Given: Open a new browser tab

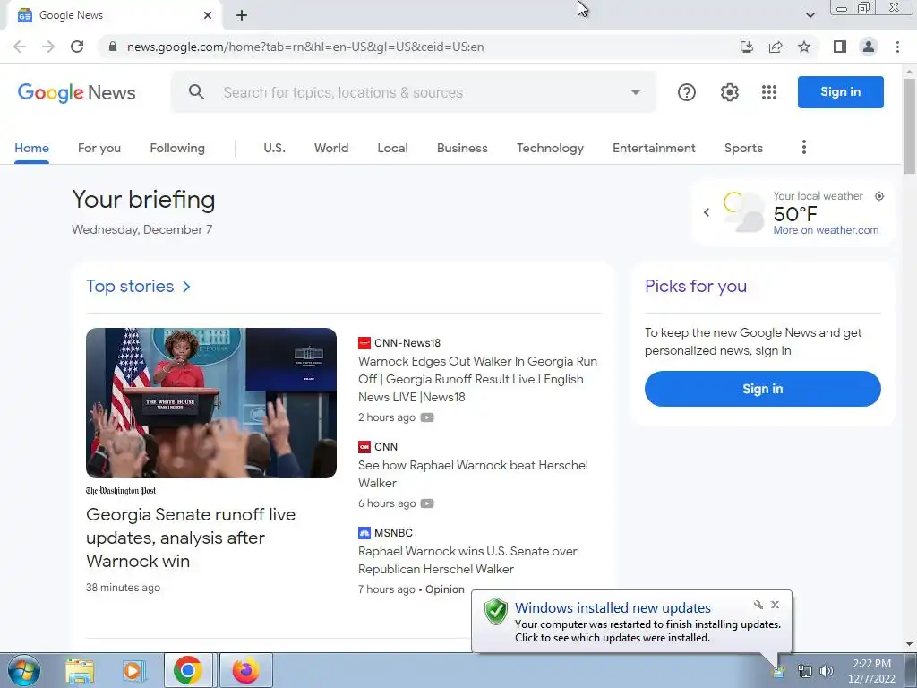Looking at the screenshot, I should (242, 15).
